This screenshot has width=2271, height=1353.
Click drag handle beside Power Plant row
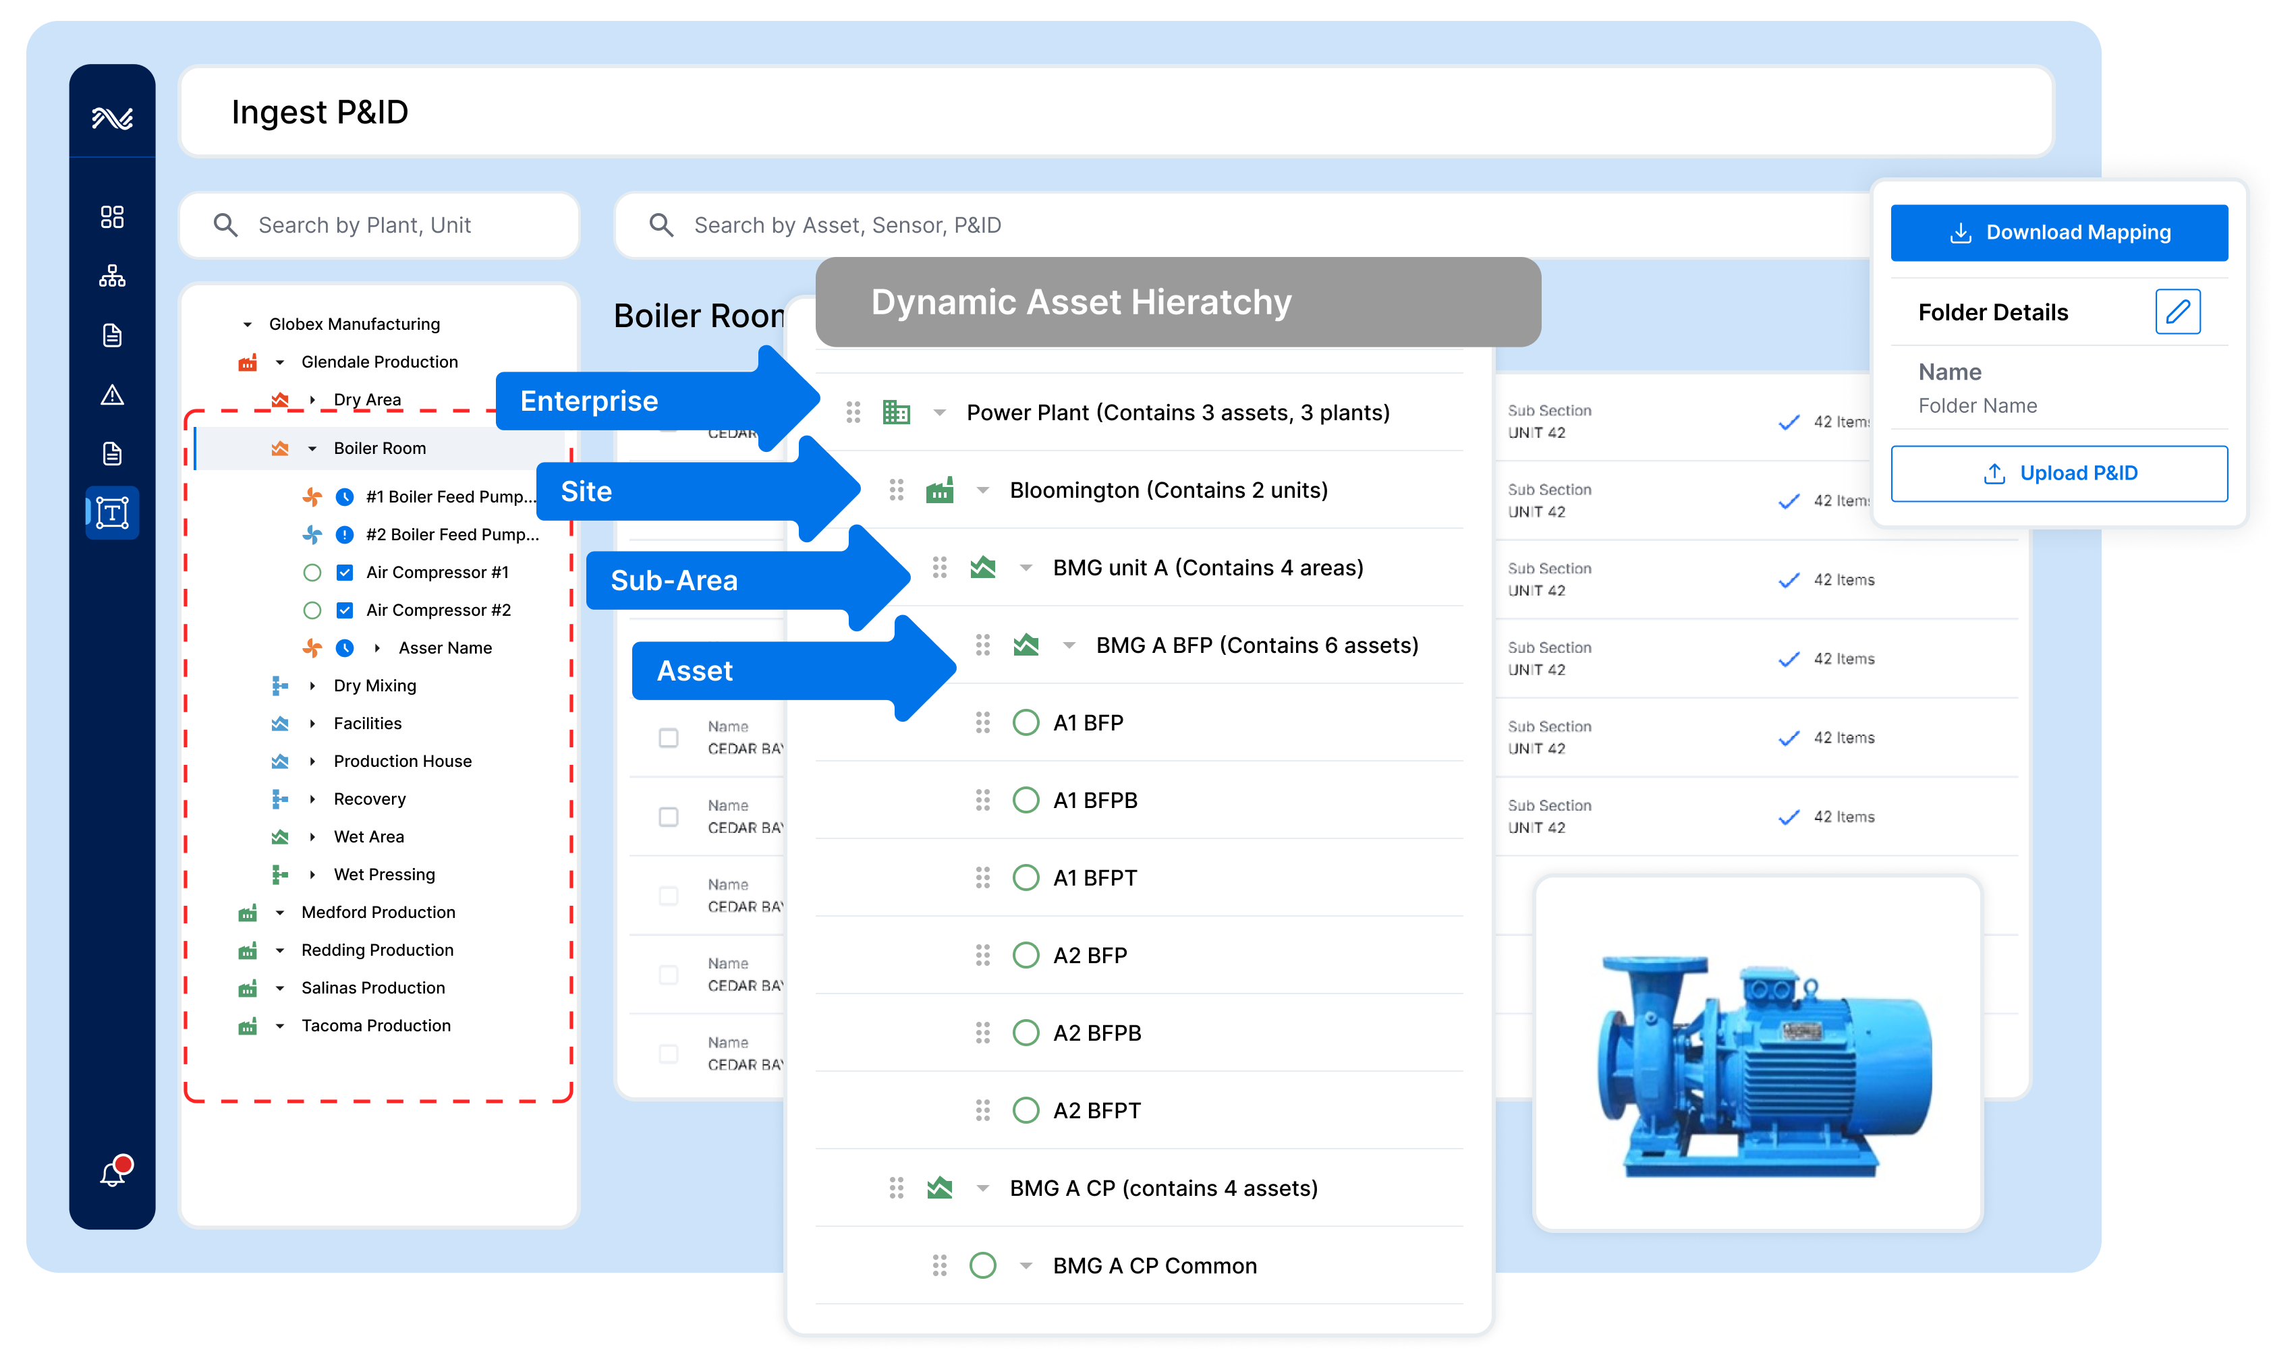[x=853, y=412]
